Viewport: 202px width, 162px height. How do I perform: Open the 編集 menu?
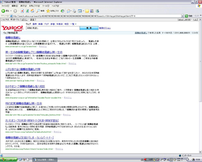pyautogui.click(x=15, y=6)
